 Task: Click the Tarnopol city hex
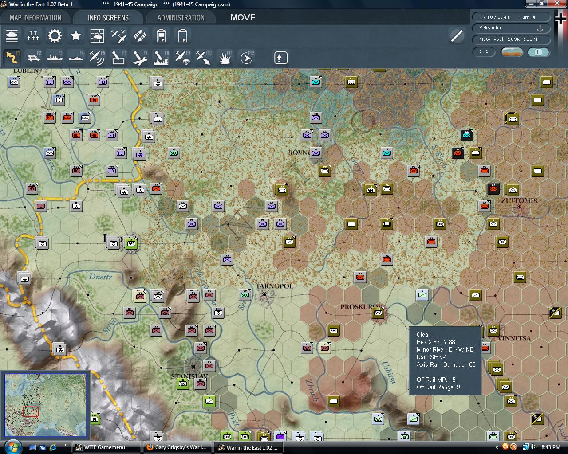point(264,295)
